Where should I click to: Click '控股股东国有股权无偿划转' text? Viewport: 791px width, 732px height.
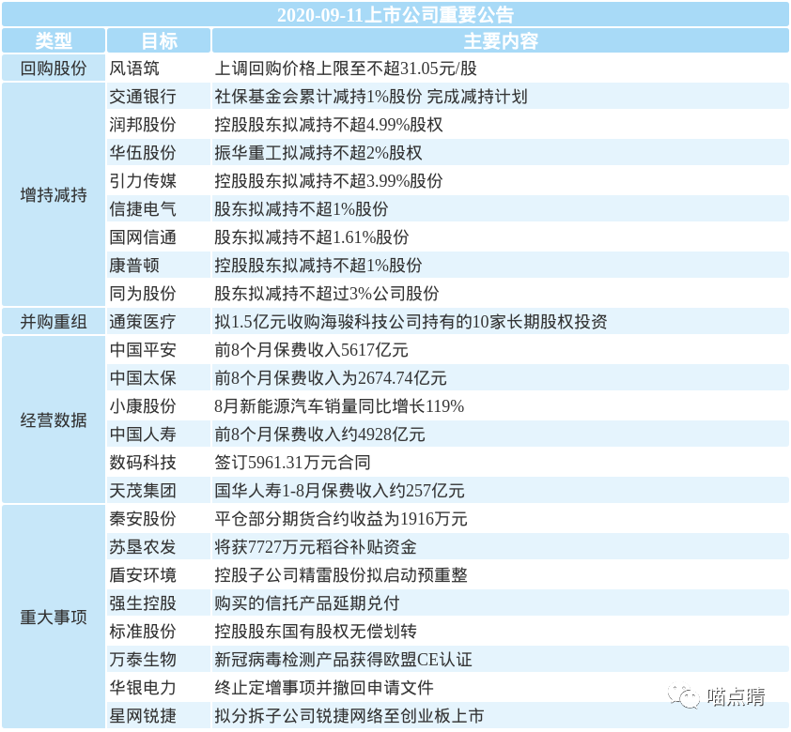pyautogui.click(x=316, y=632)
